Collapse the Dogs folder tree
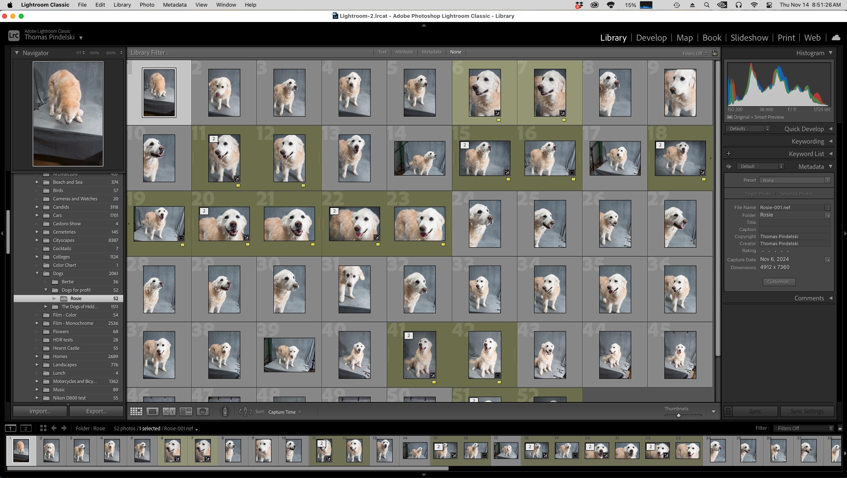Image resolution: width=847 pixels, height=478 pixels. (37, 273)
